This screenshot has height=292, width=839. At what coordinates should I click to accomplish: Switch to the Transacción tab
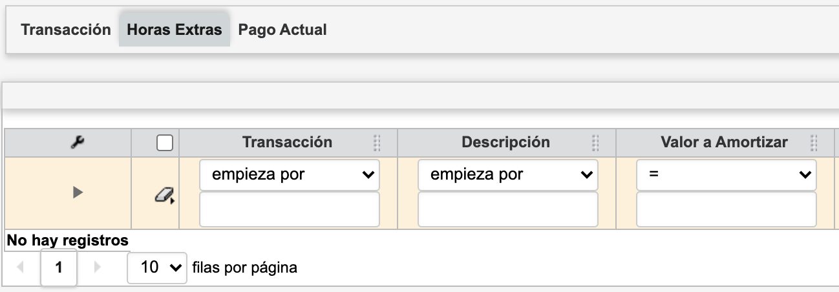[x=66, y=30]
